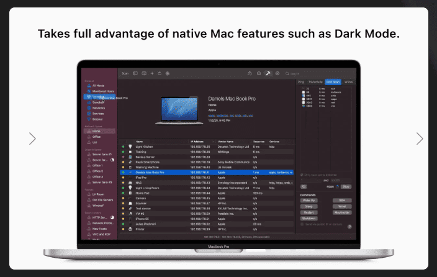
Task: Open the LV Room folder
Action: (100, 194)
